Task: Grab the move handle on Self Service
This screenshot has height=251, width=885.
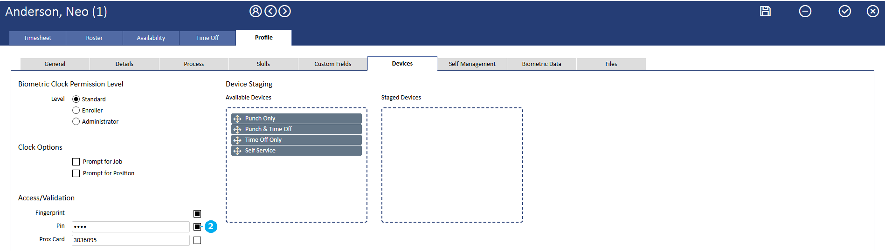Action: [237, 151]
